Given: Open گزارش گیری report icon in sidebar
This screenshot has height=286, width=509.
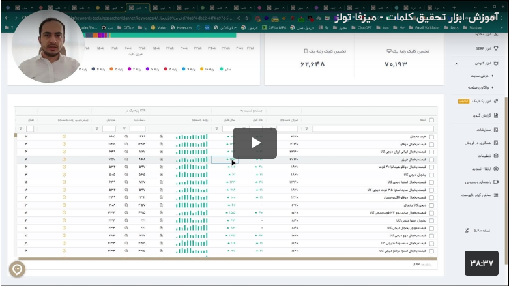Looking at the screenshot, I should pyautogui.click(x=496, y=115).
